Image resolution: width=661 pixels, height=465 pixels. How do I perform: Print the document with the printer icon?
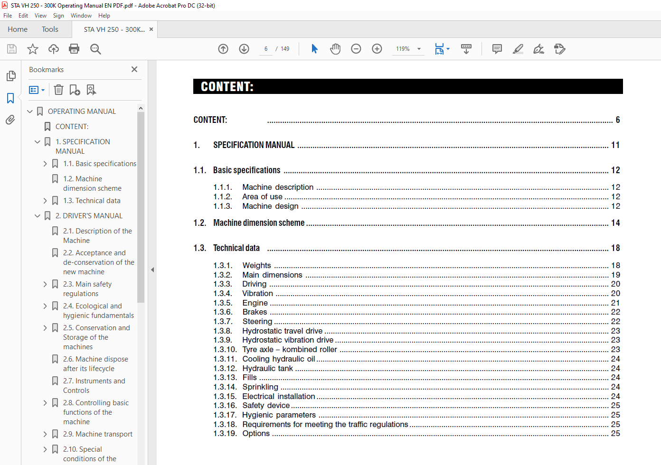tap(74, 49)
